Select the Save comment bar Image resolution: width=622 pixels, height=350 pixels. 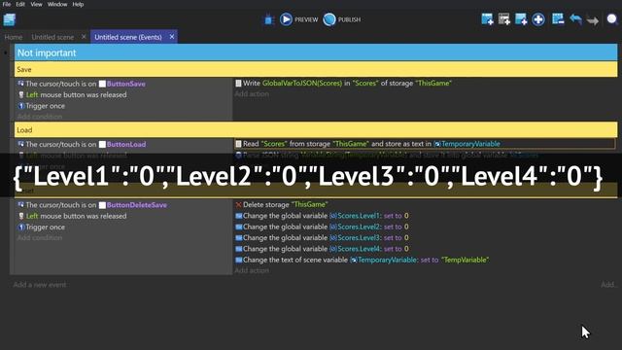(316, 69)
